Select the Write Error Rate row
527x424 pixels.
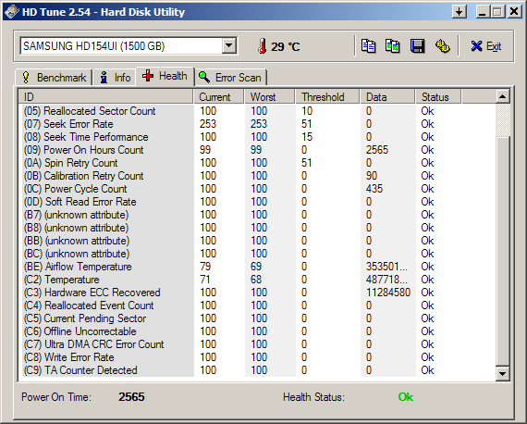click(x=257, y=357)
